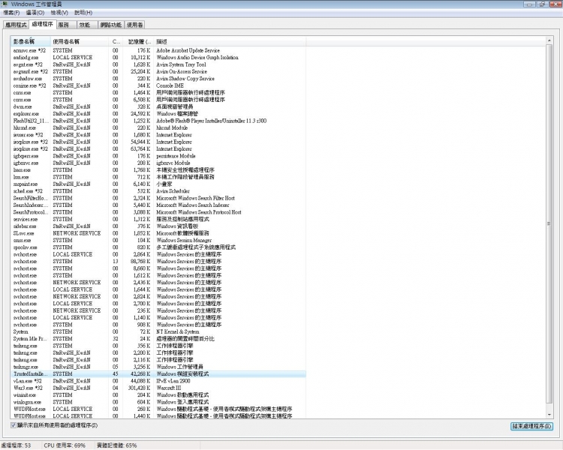
Task: Select the 使用者 tab
Action: [136, 25]
